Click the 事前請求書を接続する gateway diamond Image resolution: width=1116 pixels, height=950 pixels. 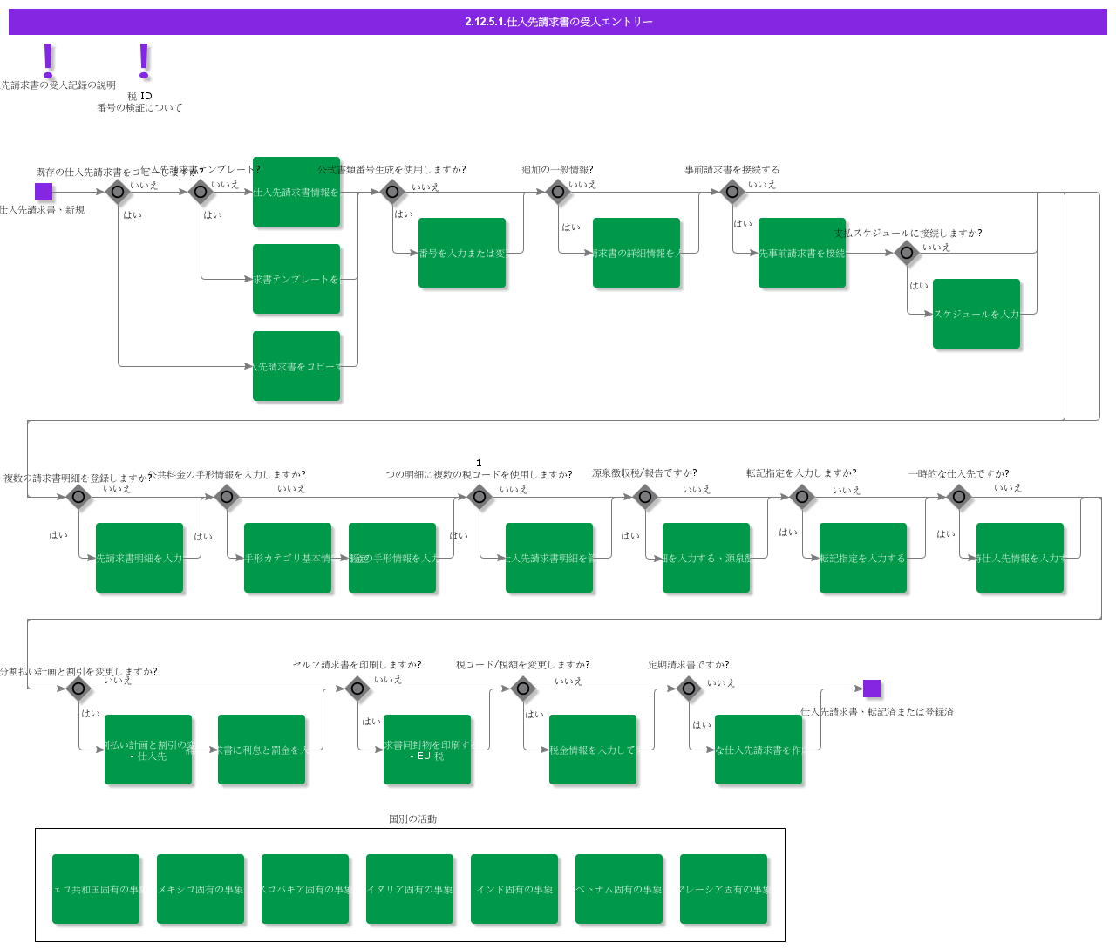(x=732, y=192)
